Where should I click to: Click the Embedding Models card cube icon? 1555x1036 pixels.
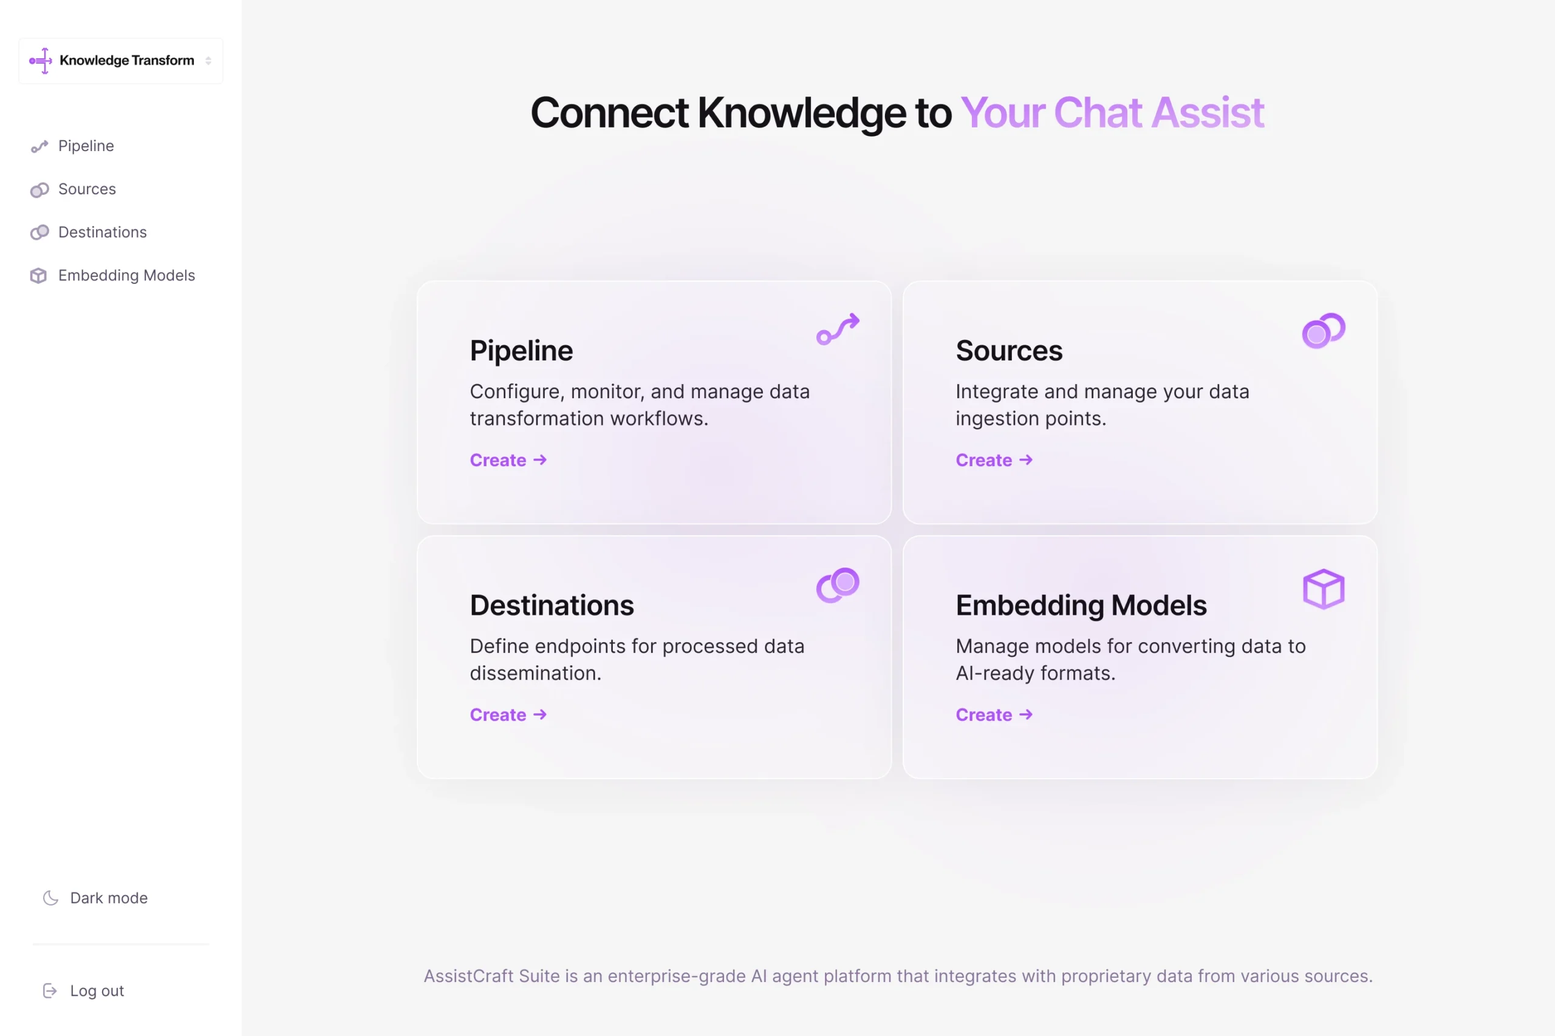click(x=1324, y=589)
